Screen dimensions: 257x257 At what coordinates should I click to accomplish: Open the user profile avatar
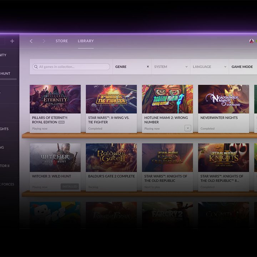(x=251, y=41)
